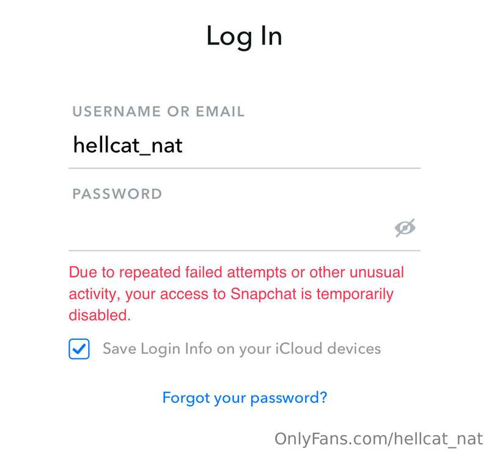The height and width of the screenshot is (454, 489).
Task: Place cursor in the hellcat_nat username text
Action: click(x=128, y=145)
